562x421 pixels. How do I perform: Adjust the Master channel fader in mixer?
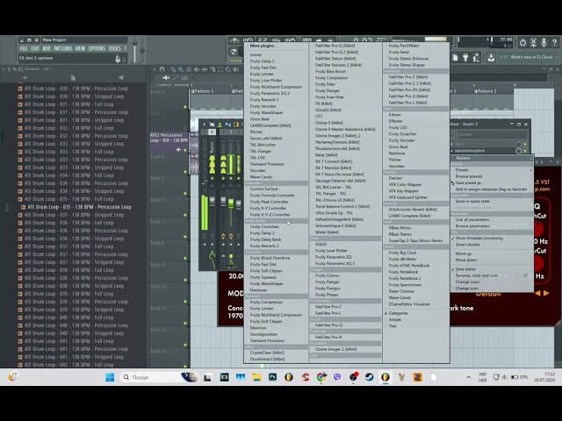[213, 201]
